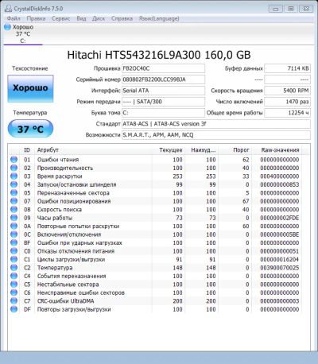This screenshot has height=364, width=318.
Task: Click status icon for 02 Производительность
Action: click(x=14, y=168)
